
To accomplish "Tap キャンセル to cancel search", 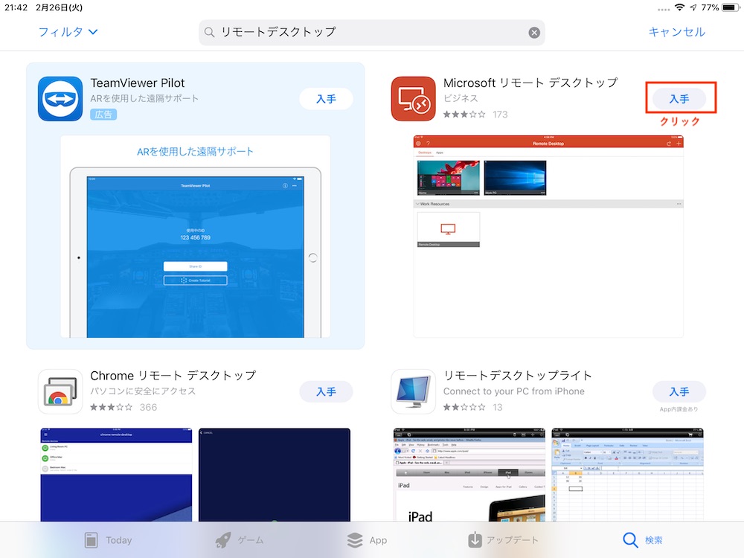I will point(676,32).
